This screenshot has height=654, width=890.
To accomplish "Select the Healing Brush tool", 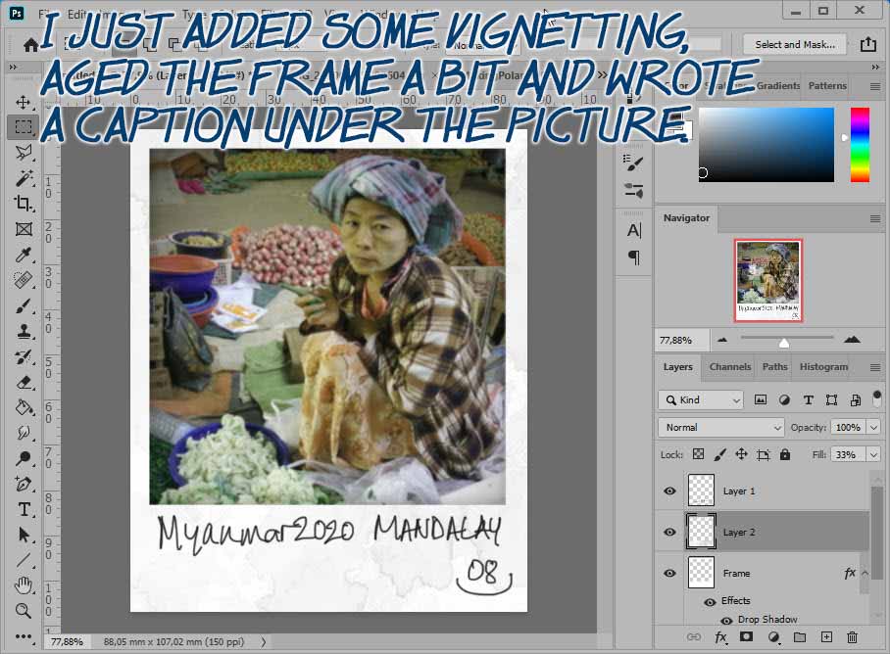I will tap(23, 280).
